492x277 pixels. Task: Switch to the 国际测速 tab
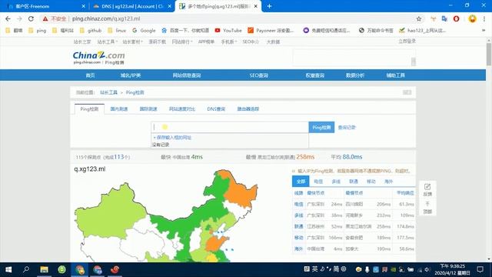pos(148,109)
